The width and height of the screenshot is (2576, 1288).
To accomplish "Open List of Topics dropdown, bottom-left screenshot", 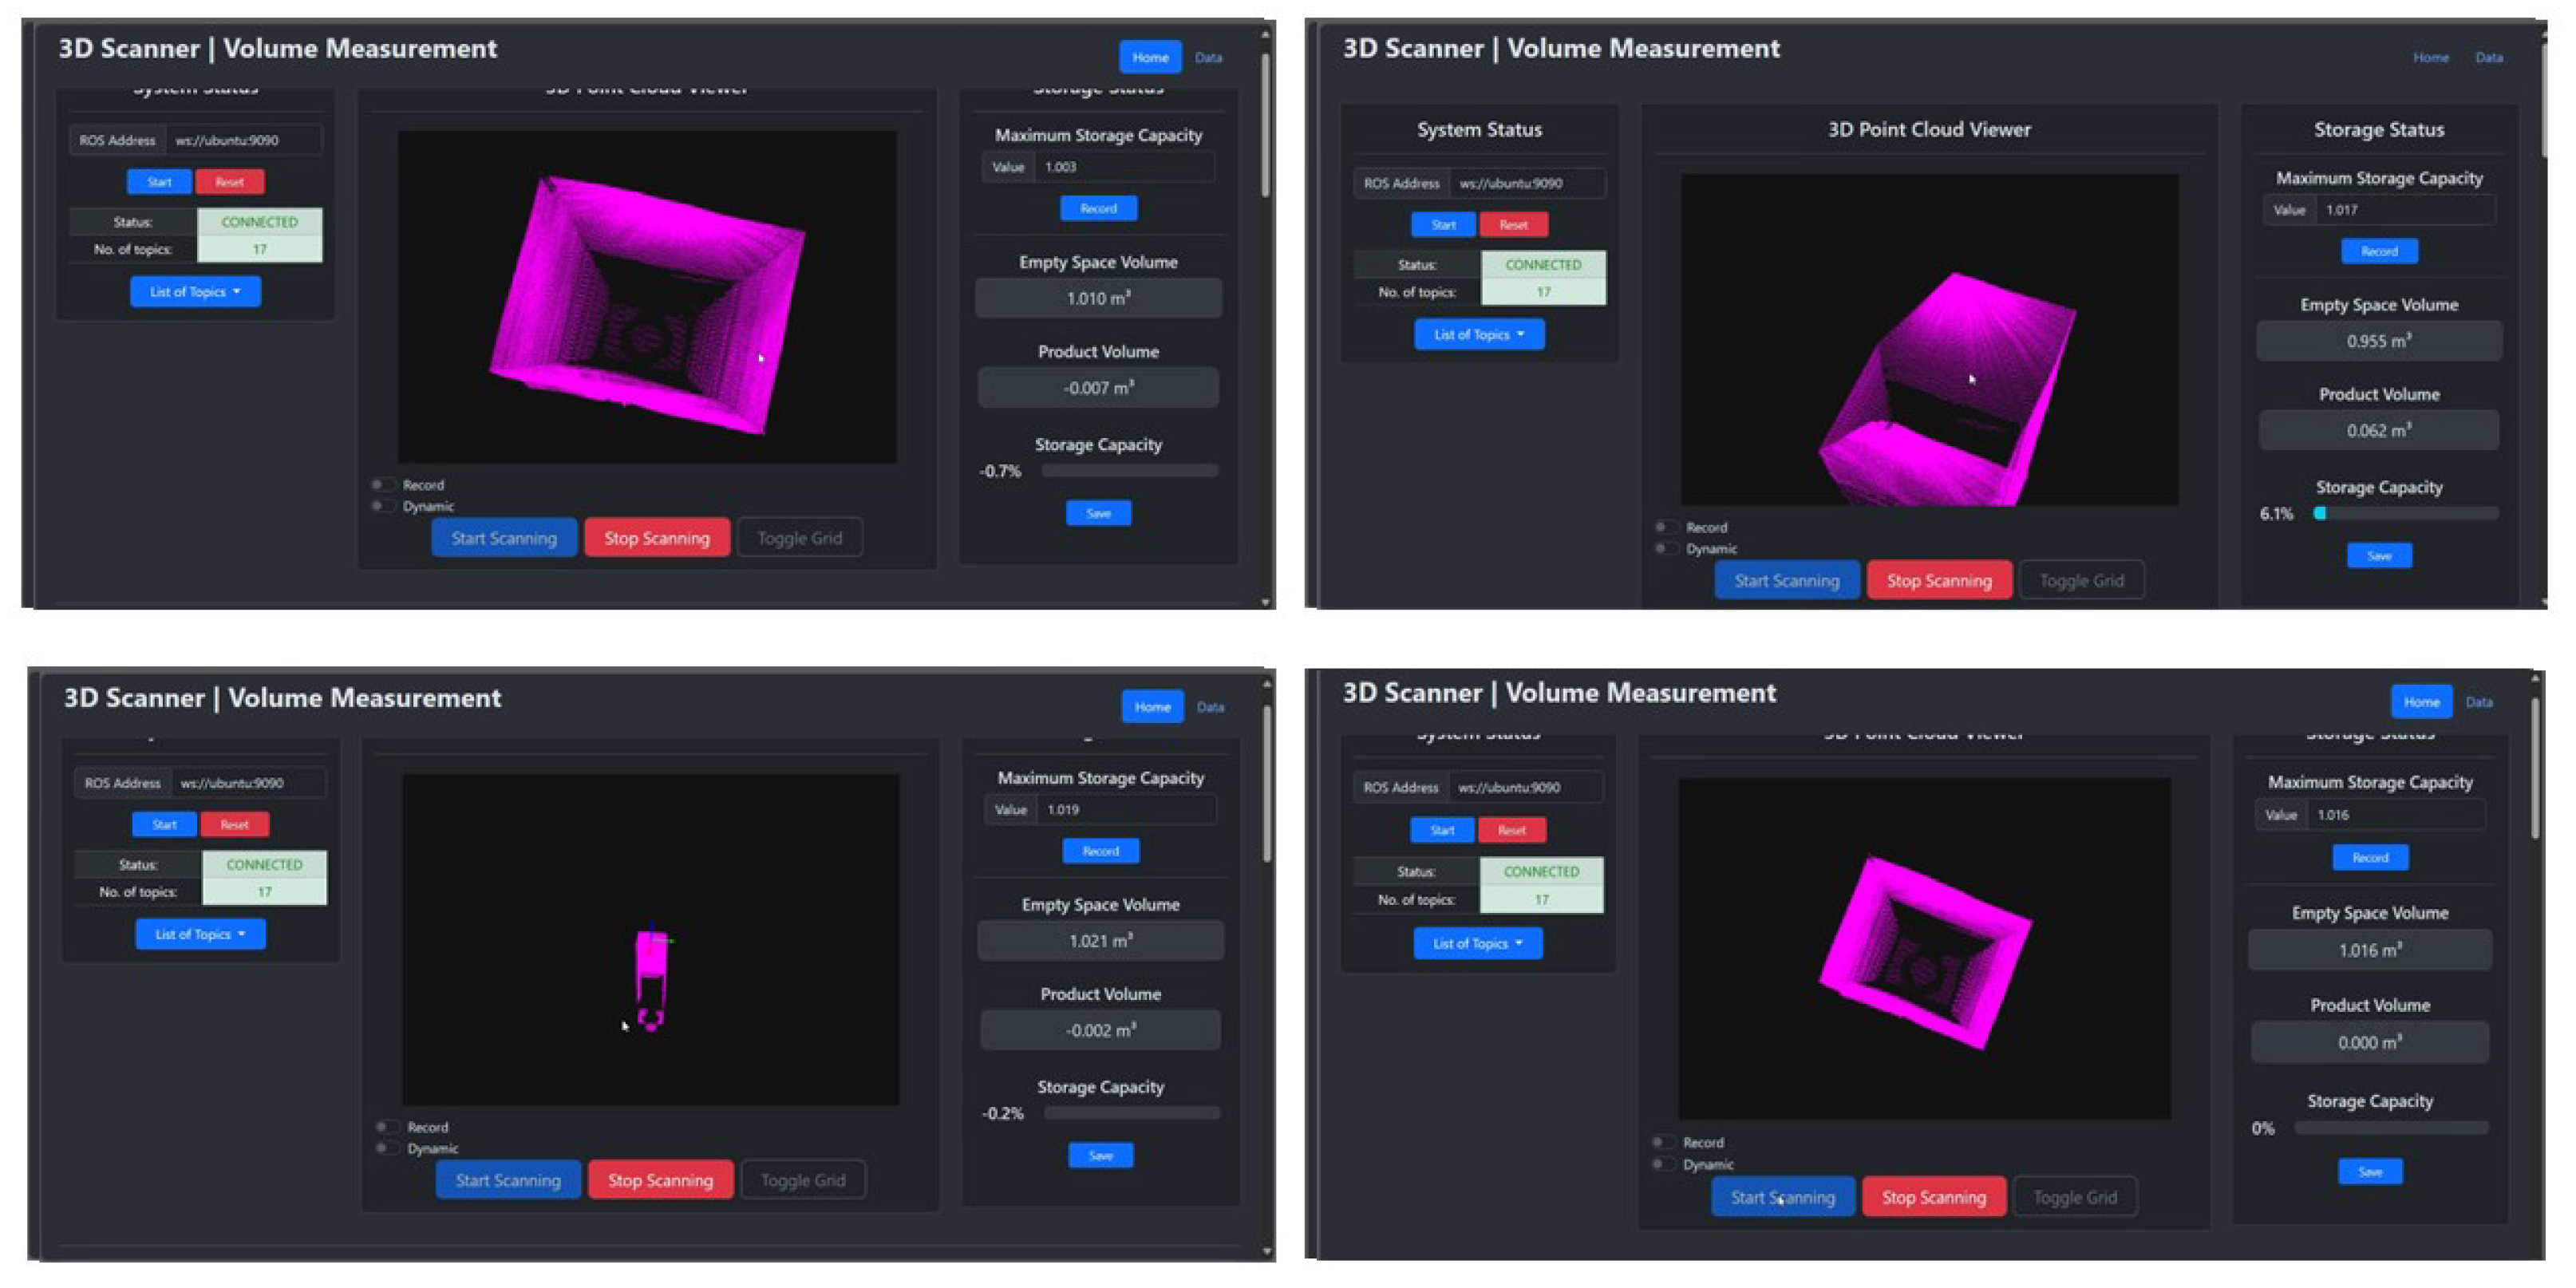I will (200, 934).
